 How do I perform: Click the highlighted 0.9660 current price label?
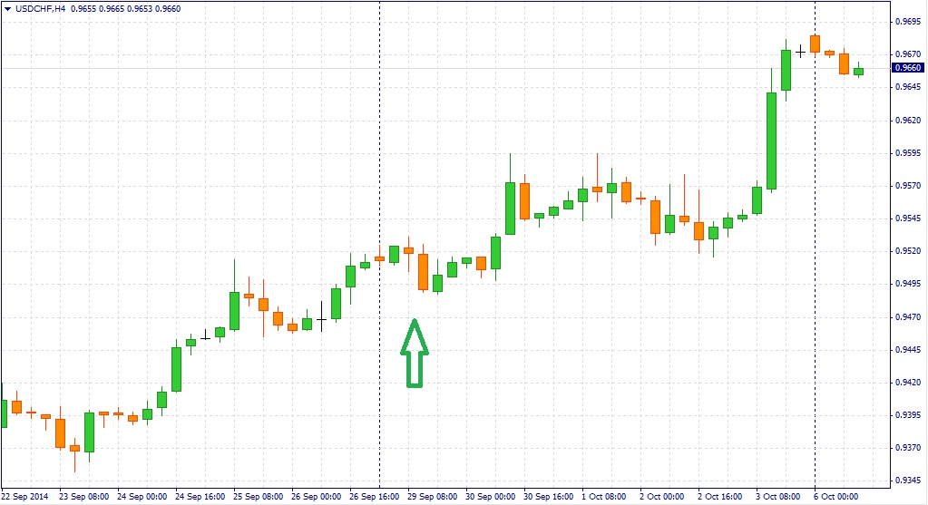(x=907, y=68)
